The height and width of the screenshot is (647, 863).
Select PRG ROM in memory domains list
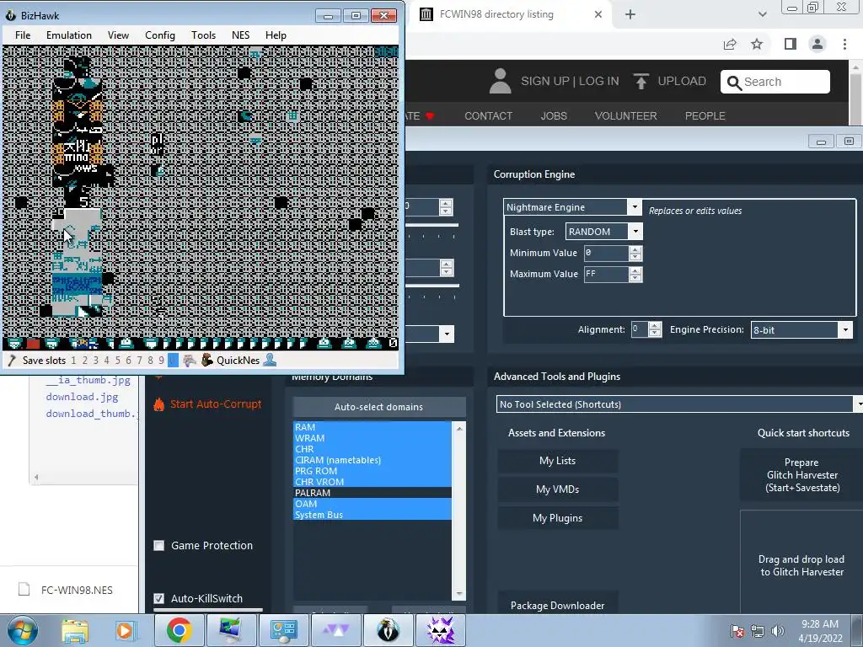372,471
